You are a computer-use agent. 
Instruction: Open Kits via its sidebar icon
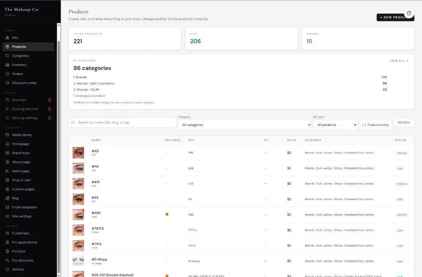point(7,37)
